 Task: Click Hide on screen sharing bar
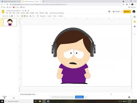pyautogui.click(x=86, y=97)
